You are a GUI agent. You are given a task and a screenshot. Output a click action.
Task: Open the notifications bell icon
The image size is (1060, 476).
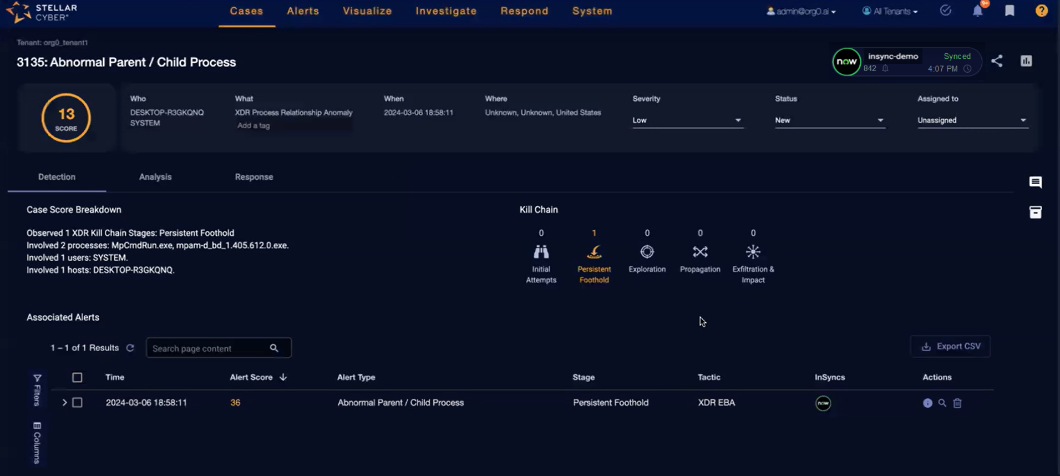click(977, 11)
